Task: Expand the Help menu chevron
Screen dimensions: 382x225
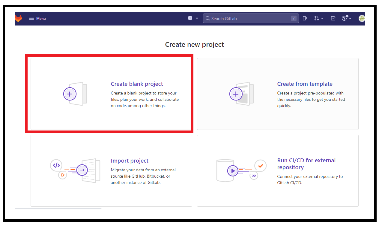Action: point(350,18)
